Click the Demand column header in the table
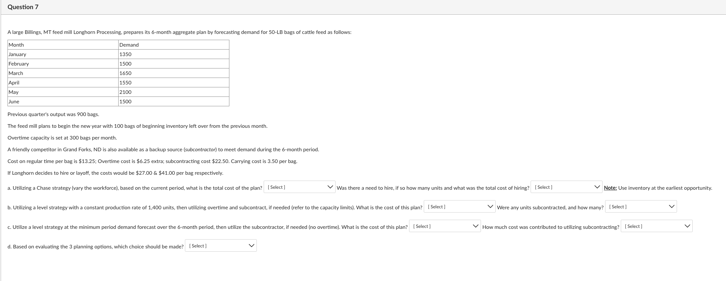This screenshot has width=726, height=281. point(129,45)
